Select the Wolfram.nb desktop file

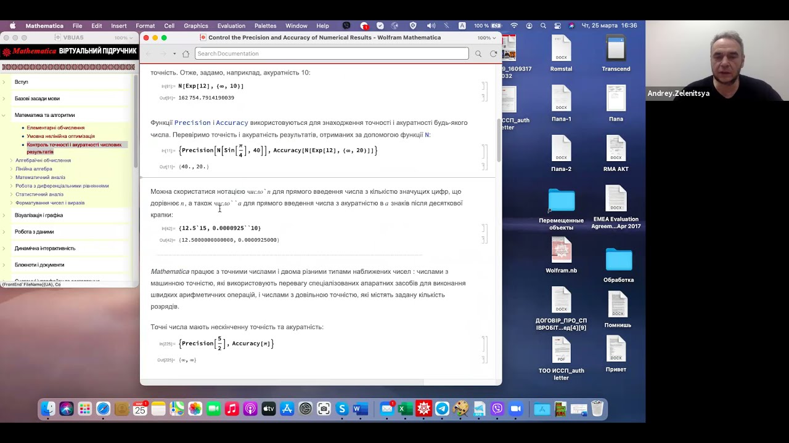(x=561, y=255)
